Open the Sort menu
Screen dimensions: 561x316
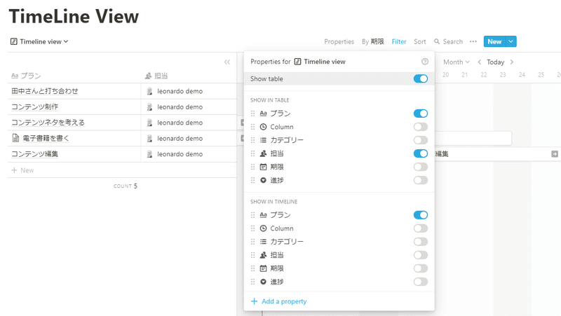(419, 41)
